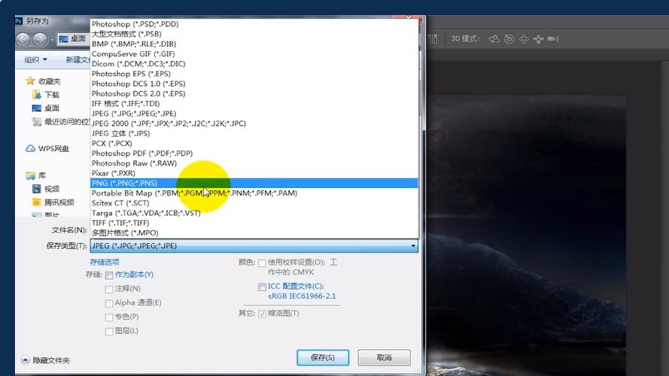
Task: Toggle 专色(P) checkbox
Action: [x=109, y=317]
